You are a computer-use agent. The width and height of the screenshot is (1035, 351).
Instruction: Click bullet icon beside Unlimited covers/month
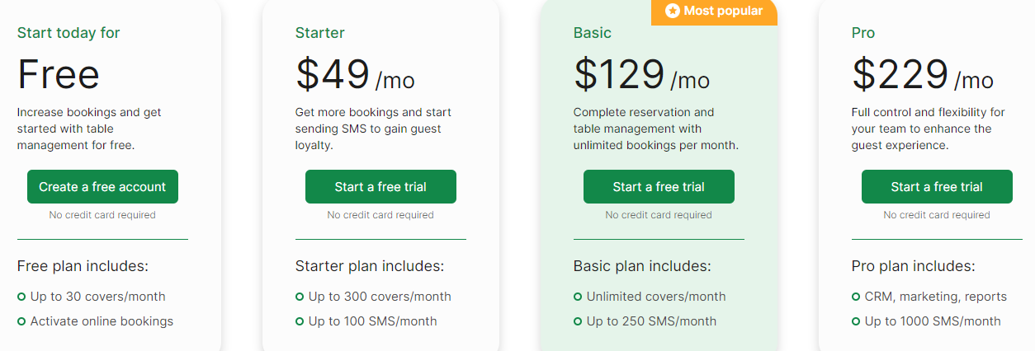578,297
